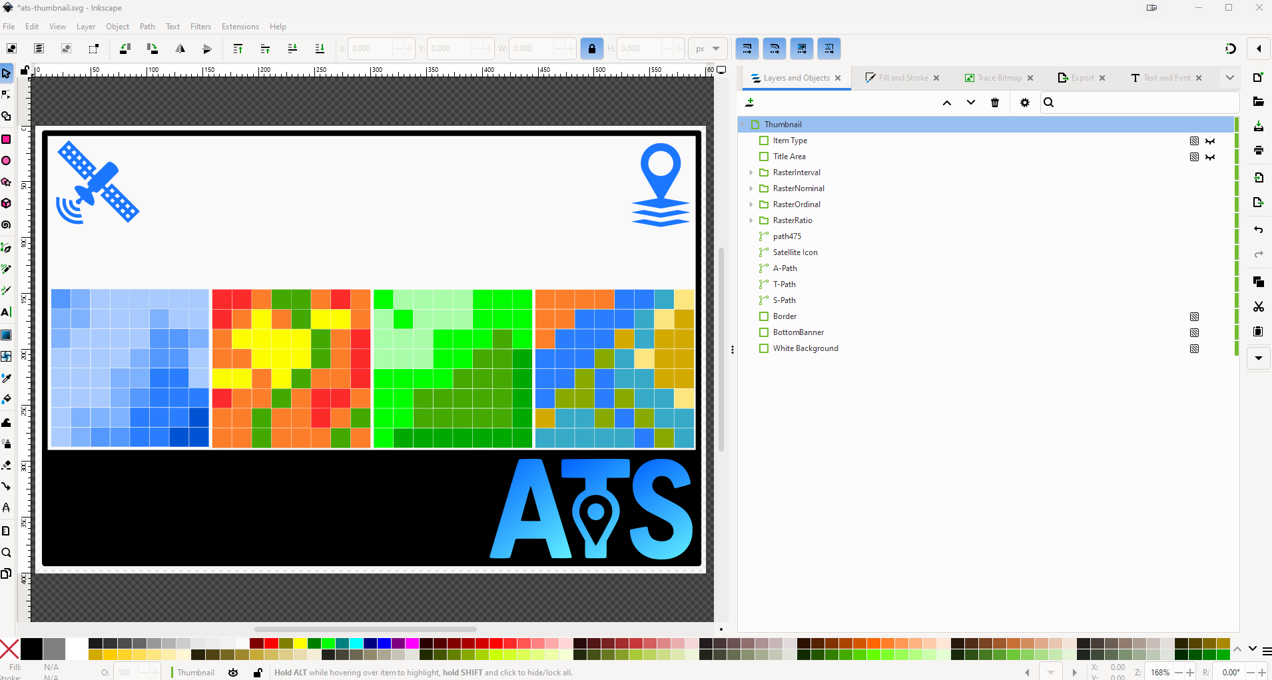Viewport: 1272px width, 680px height.
Task: Toggle mask icon on BottomBanner row
Action: (x=1195, y=332)
